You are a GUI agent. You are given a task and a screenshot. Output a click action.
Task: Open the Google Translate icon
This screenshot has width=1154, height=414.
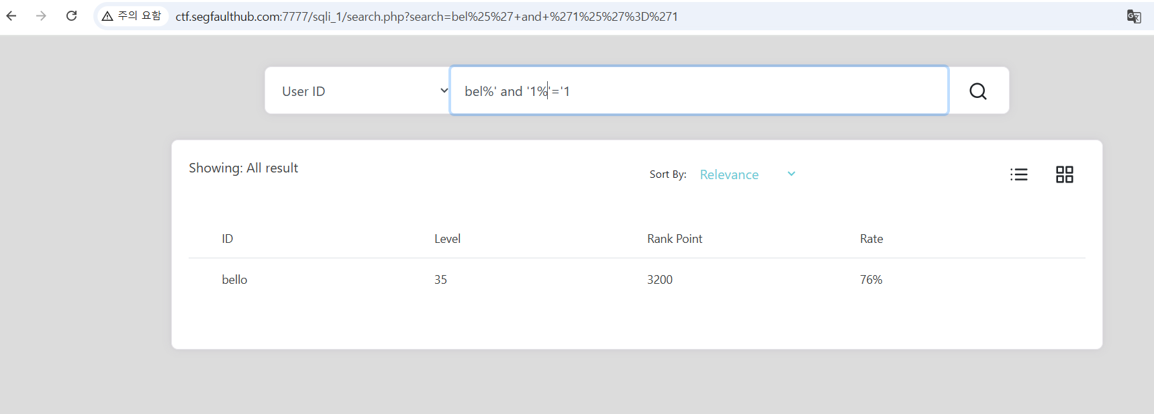click(x=1134, y=17)
